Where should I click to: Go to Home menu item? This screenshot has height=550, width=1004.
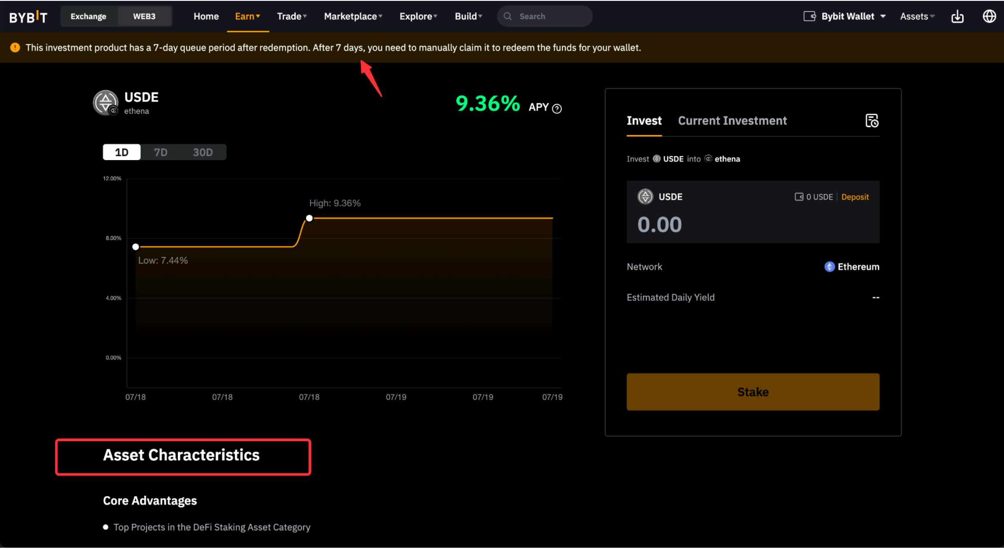click(x=206, y=16)
